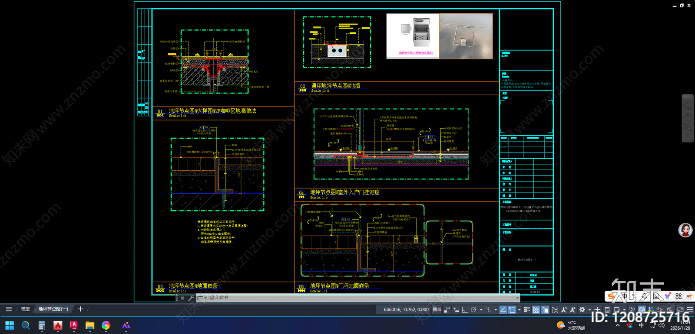The width and height of the screenshot is (695, 334).
Task: Open quick properties icon in status bar
Action: coord(607,310)
